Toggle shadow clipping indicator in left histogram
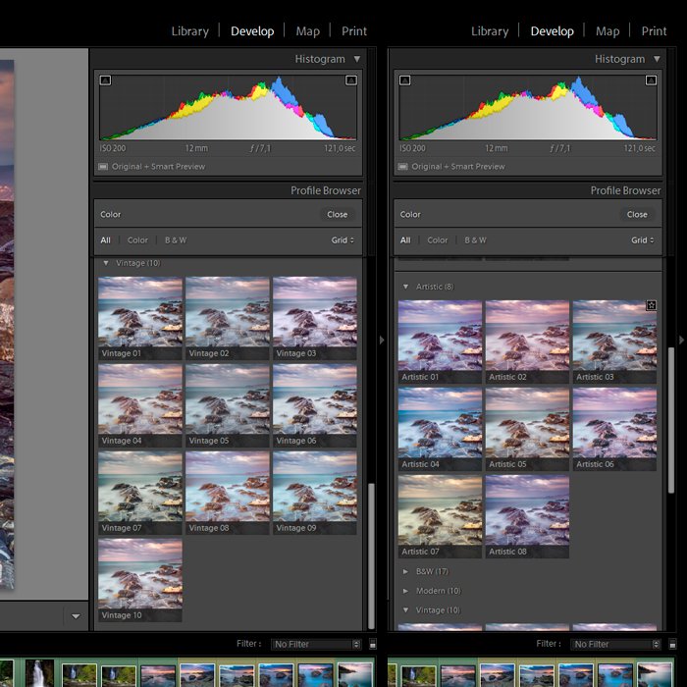This screenshot has width=687, height=687. pos(105,80)
